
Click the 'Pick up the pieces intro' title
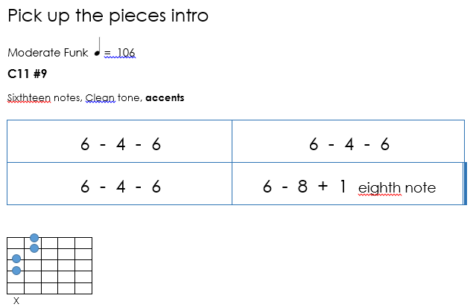coord(108,16)
